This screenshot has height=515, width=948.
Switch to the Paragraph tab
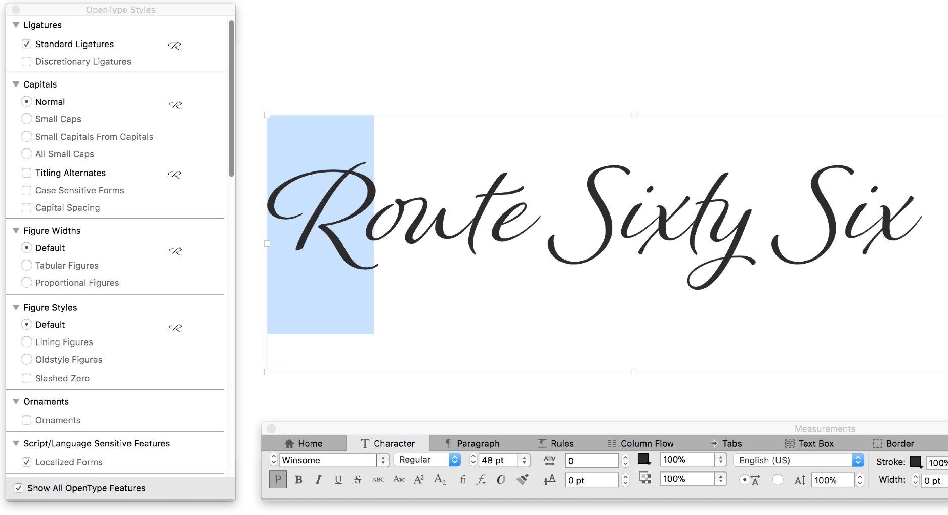472,444
